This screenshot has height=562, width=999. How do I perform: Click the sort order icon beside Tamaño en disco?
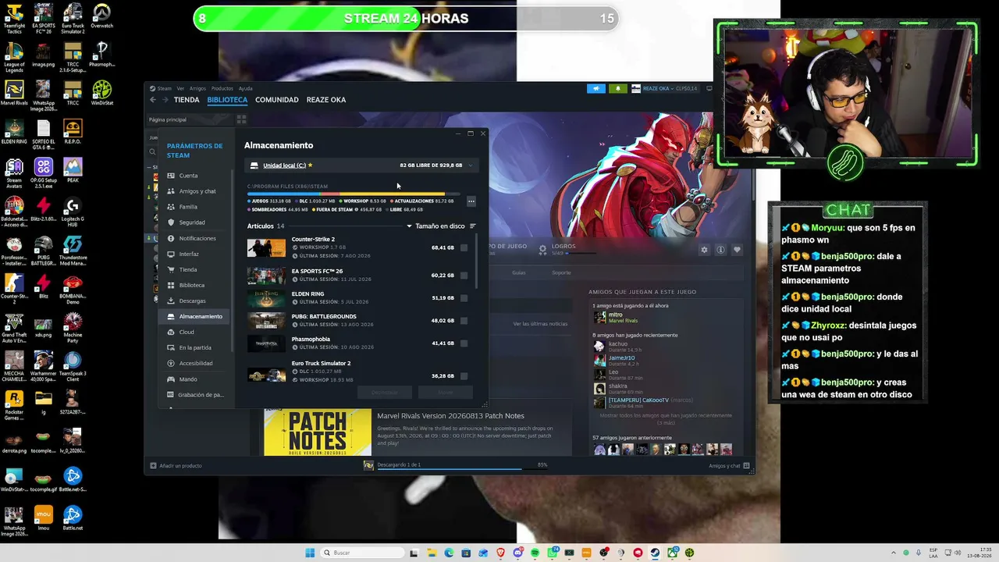(x=472, y=226)
